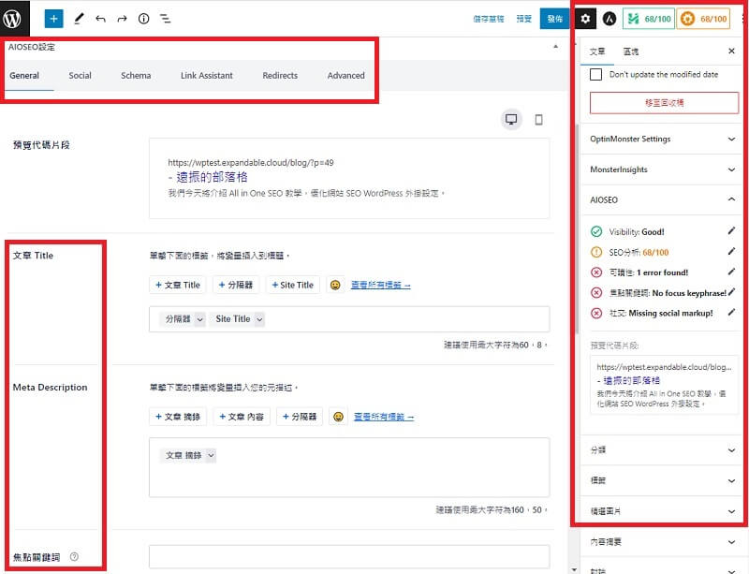
Task: Click the scrollbar down arrow
Action: click(574, 569)
